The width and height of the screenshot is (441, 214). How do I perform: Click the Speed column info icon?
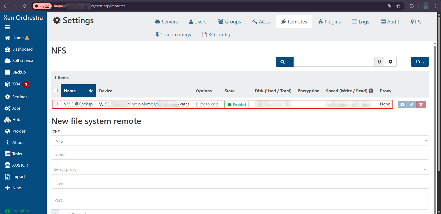(371, 91)
